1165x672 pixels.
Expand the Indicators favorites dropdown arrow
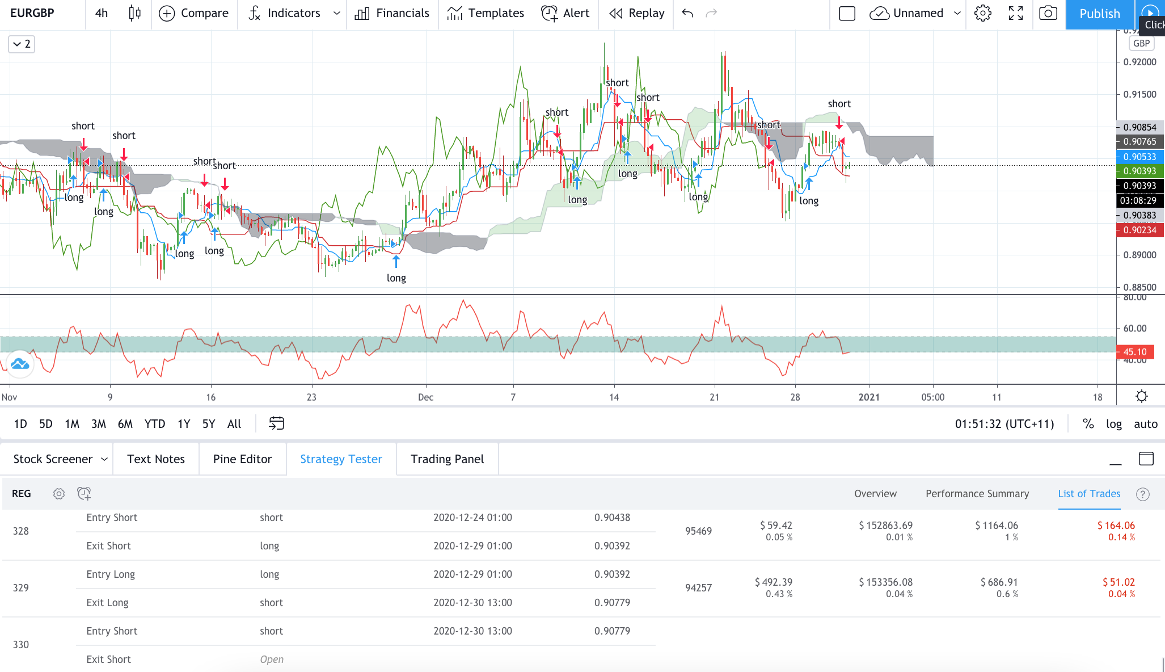coord(337,13)
